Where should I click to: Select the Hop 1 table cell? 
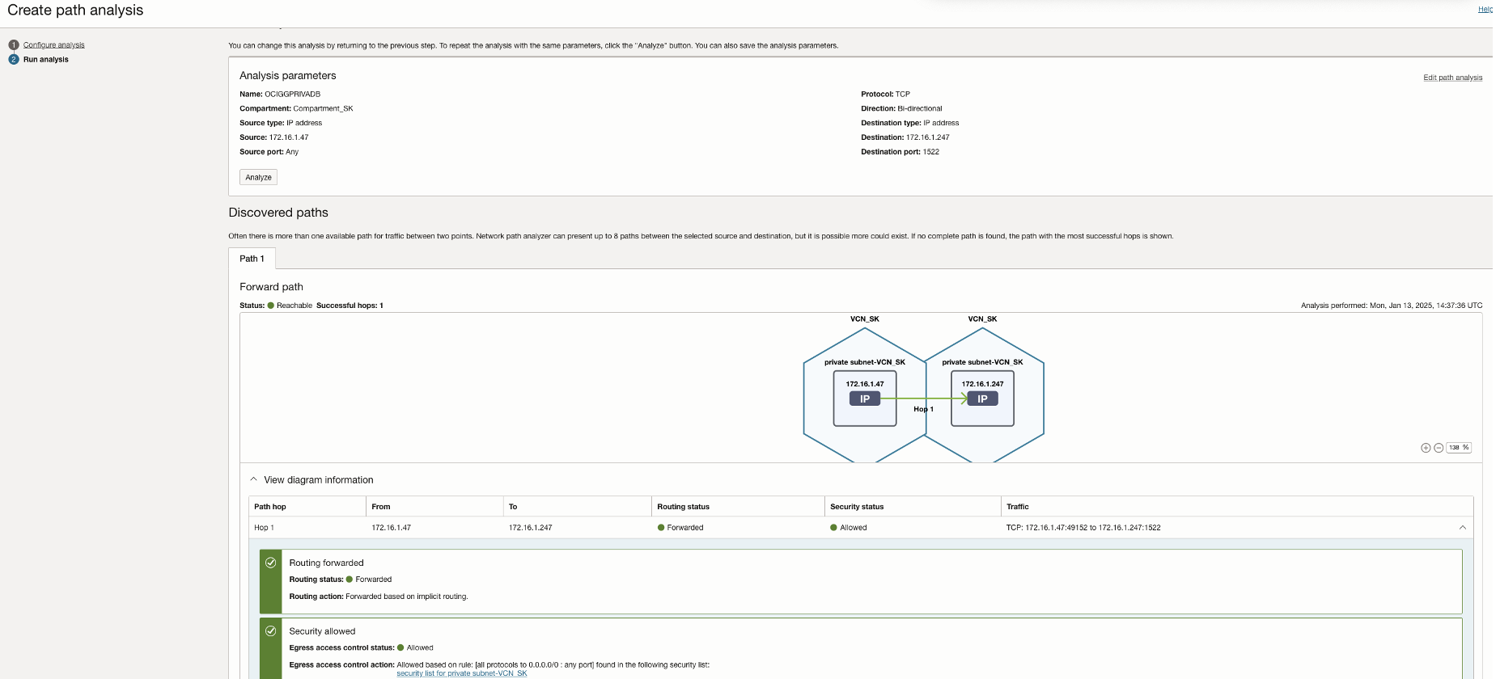(265, 528)
